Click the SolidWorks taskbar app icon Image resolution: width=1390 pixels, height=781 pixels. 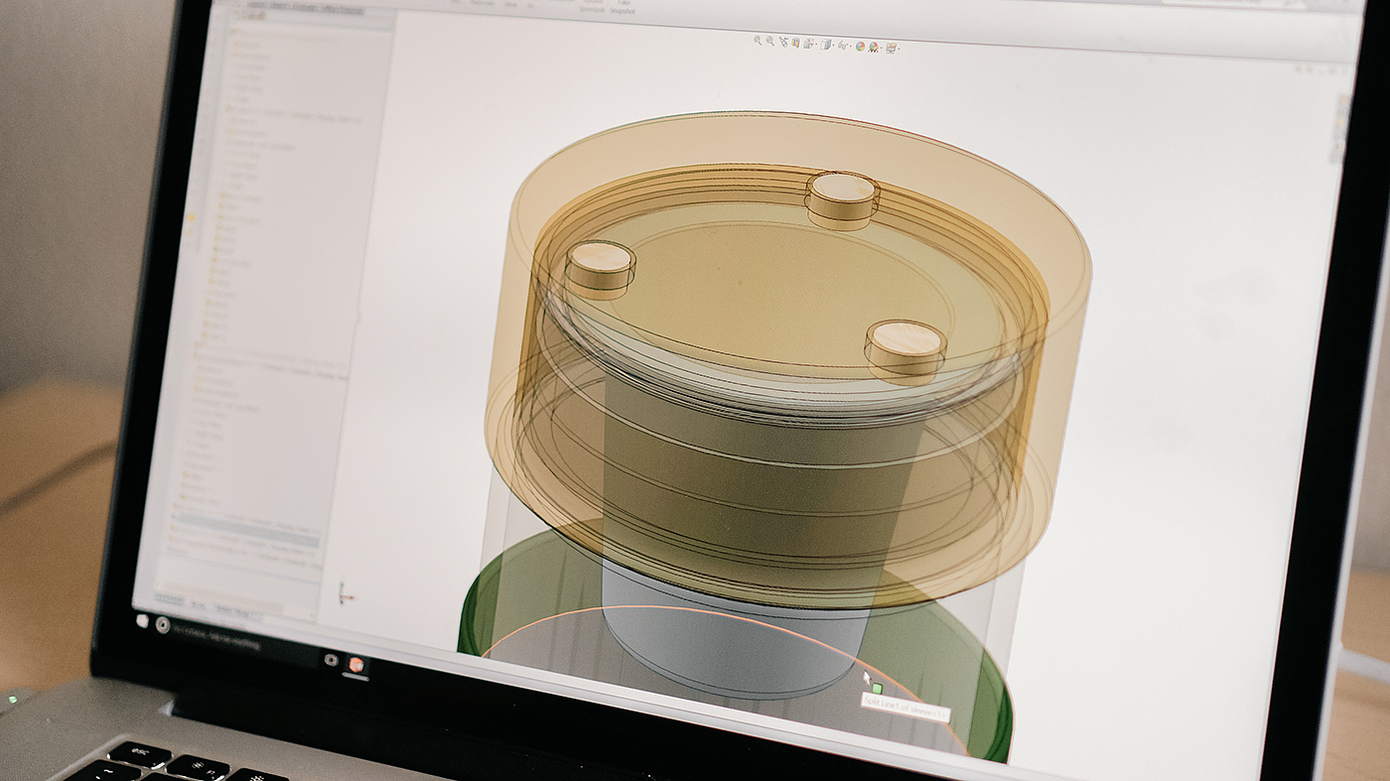click(356, 665)
